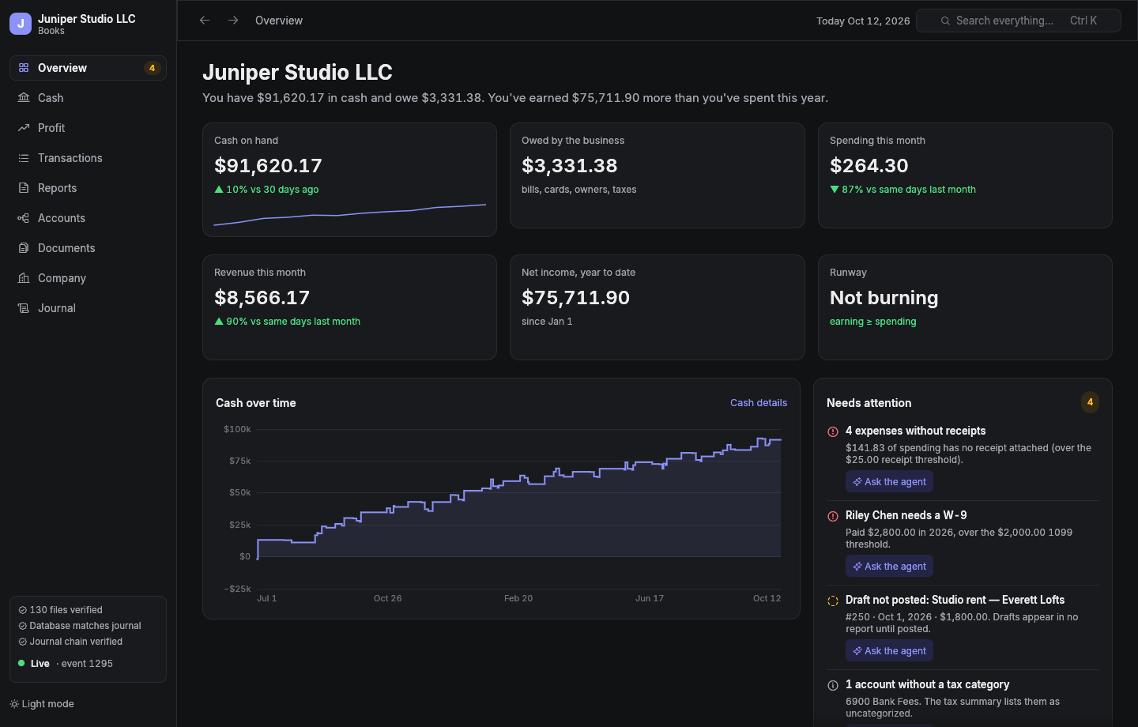Open the Company section
Viewport: 1138px width, 727px height.
click(88, 278)
